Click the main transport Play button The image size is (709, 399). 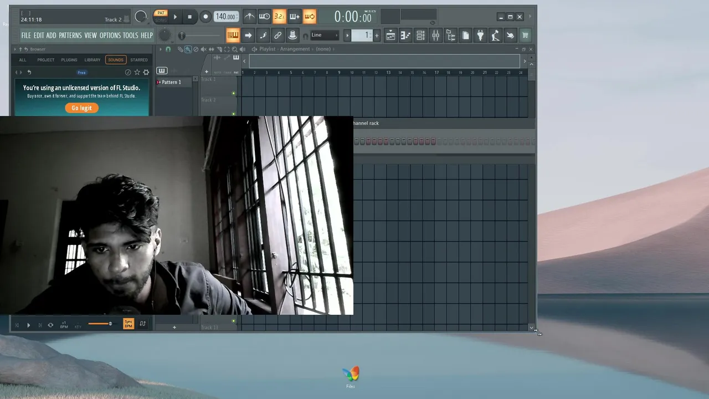[x=175, y=17]
